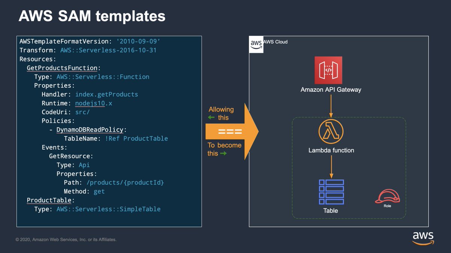Select the '/products/{productId}' path value
This screenshot has height=253, width=451.
[x=125, y=183]
